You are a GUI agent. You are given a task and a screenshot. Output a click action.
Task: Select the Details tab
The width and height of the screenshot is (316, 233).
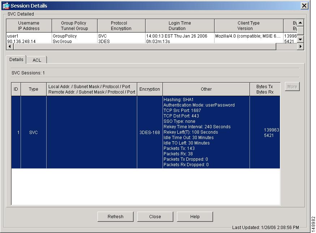click(x=16, y=60)
